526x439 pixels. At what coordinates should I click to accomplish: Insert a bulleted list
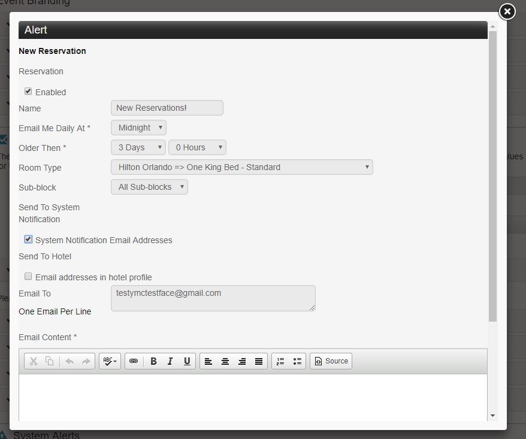(x=297, y=361)
